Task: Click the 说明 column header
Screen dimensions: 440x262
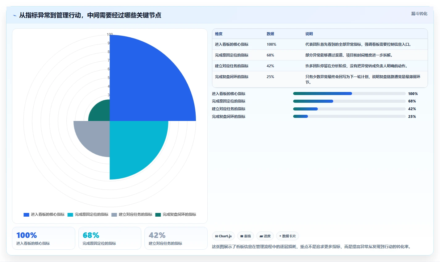Action: point(309,34)
